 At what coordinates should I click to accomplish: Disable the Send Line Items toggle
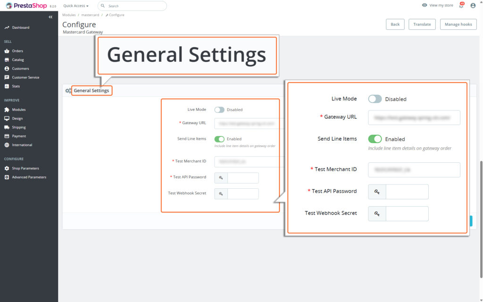click(x=220, y=139)
